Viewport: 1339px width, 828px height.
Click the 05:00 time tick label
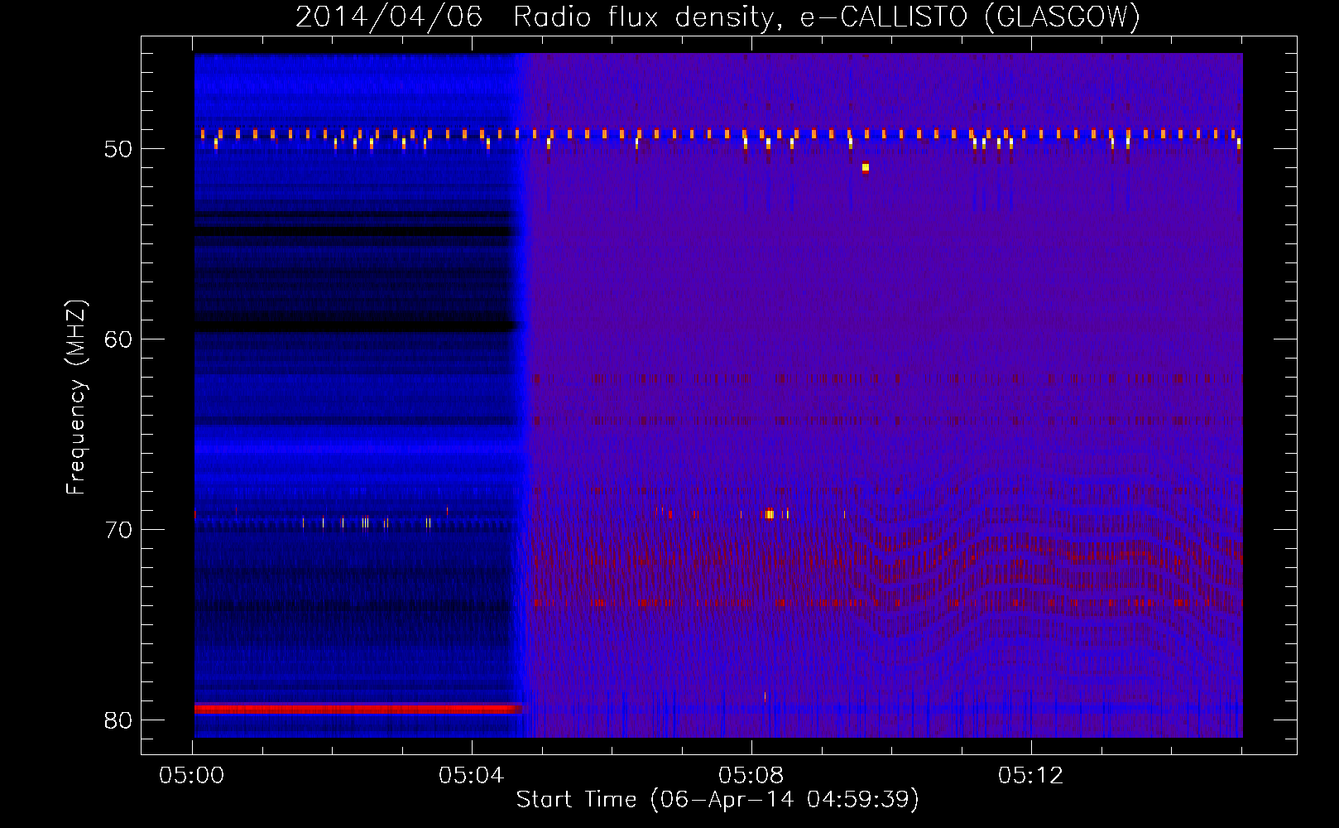pyautogui.click(x=192, y=776)
